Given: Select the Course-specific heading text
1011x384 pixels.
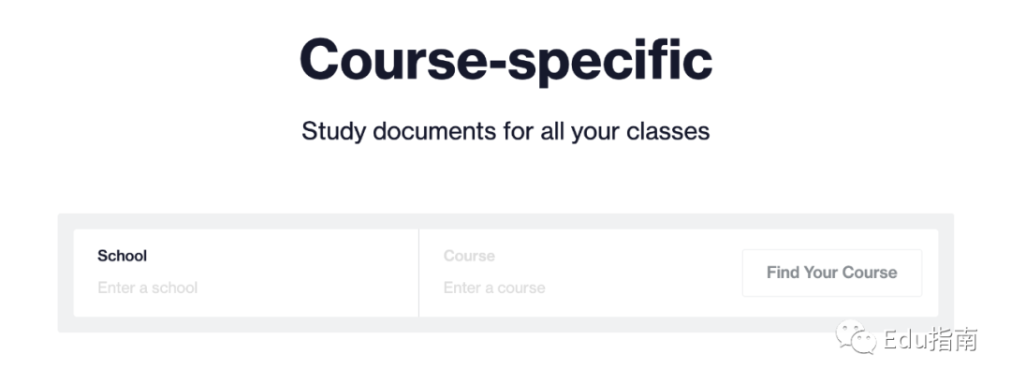Looking at the screenshot, I should (505, 60).
